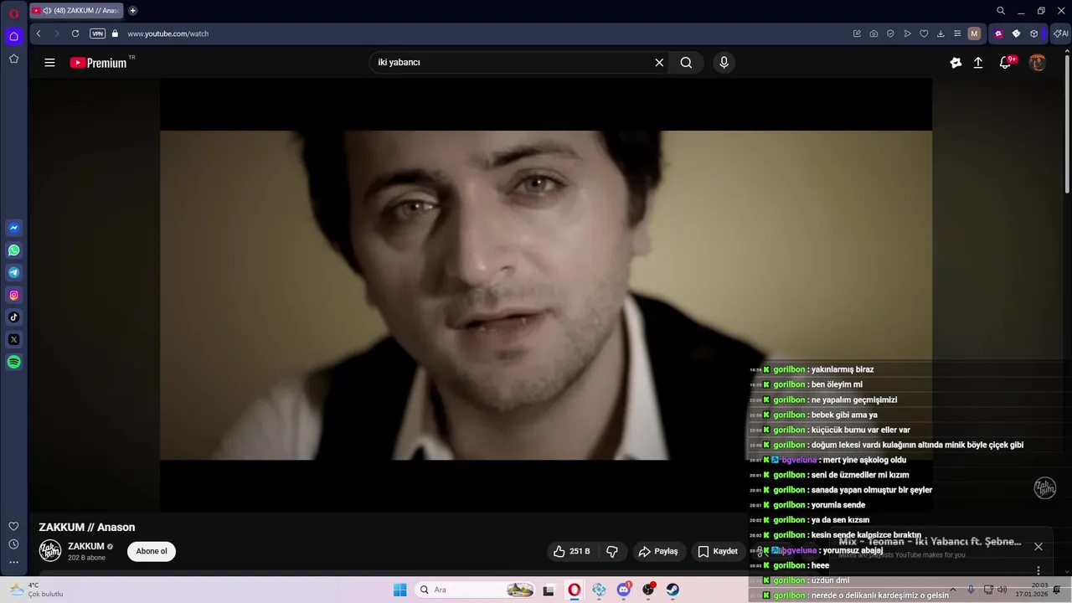
Task: Open Instagram in the Opera sidebar
Action: coord(14,295)
